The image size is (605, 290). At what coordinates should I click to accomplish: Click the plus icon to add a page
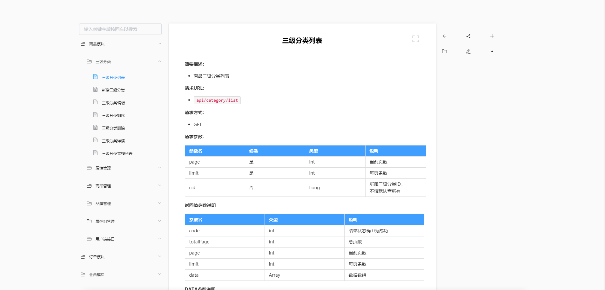(x=492, y=36)
